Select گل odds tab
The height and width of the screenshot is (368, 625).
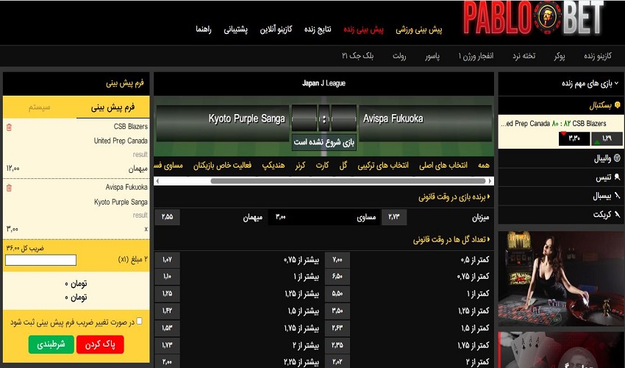343,166
